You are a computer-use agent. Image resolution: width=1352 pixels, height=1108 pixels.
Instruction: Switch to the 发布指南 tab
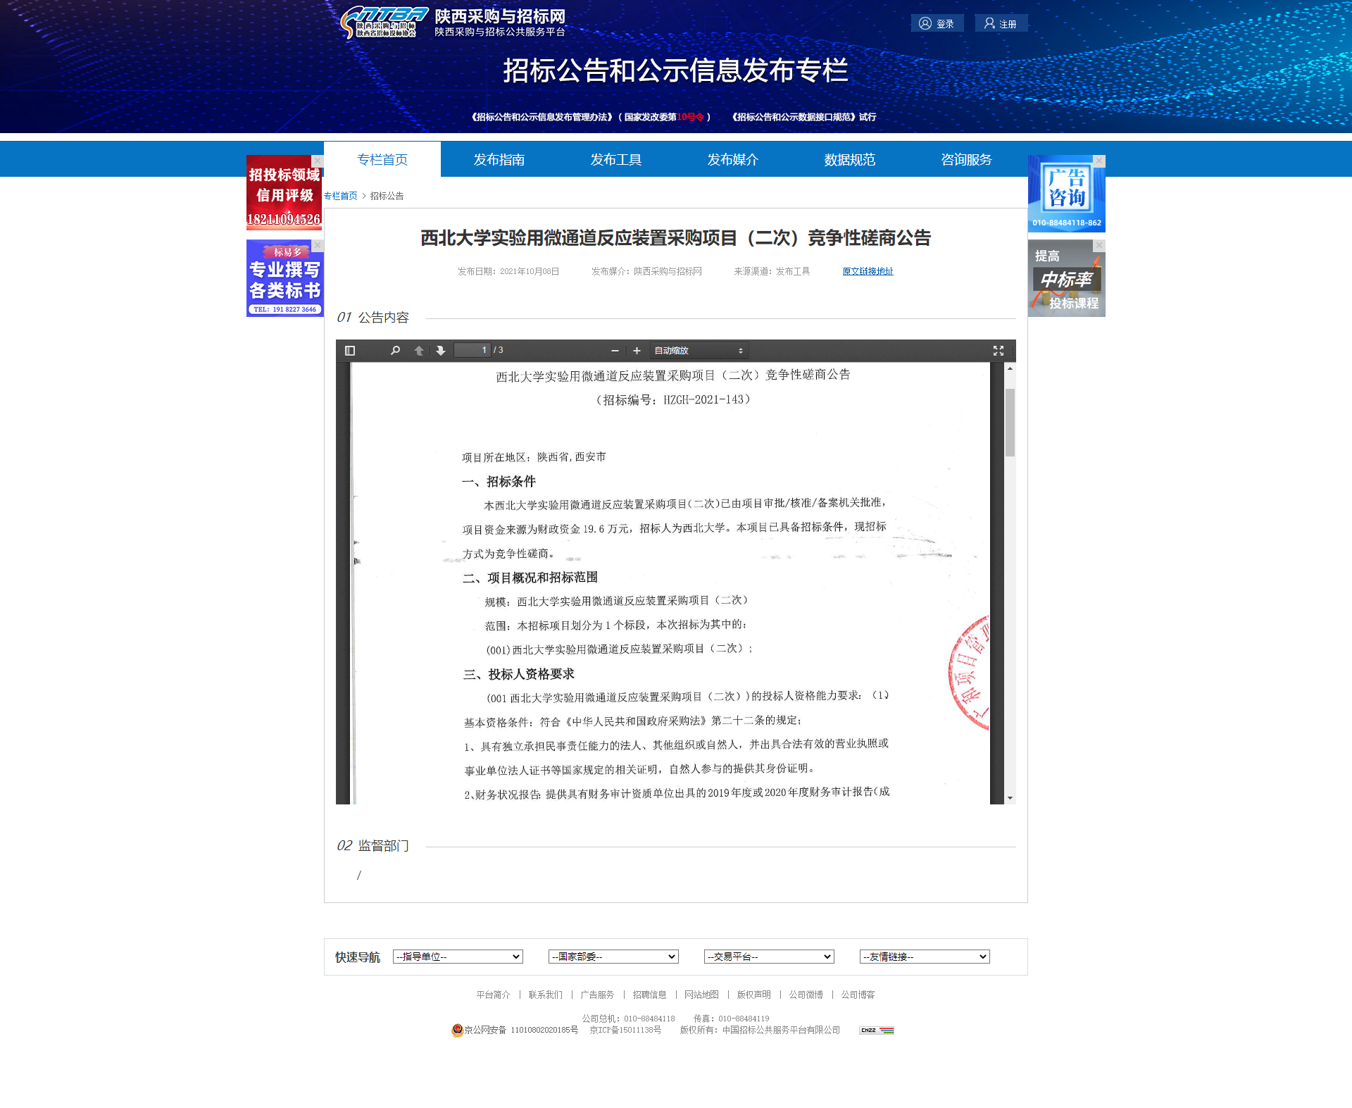(499, 160)
